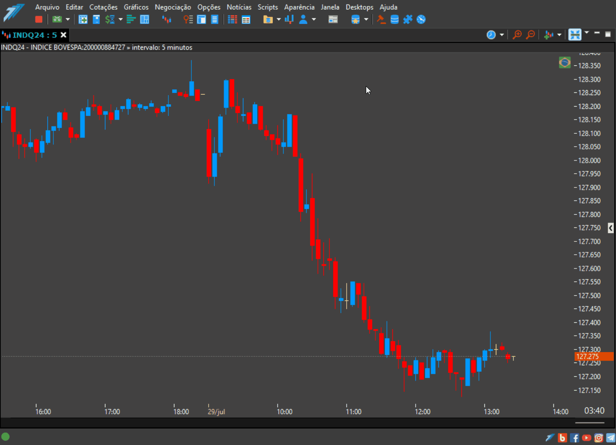Open the Instagram link icon
Screen dimensions: 616x445
click(x=599, y=438)
